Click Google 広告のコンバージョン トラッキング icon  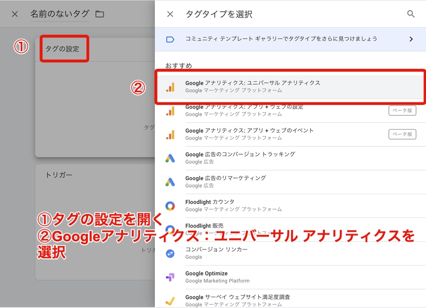point(170,158)
